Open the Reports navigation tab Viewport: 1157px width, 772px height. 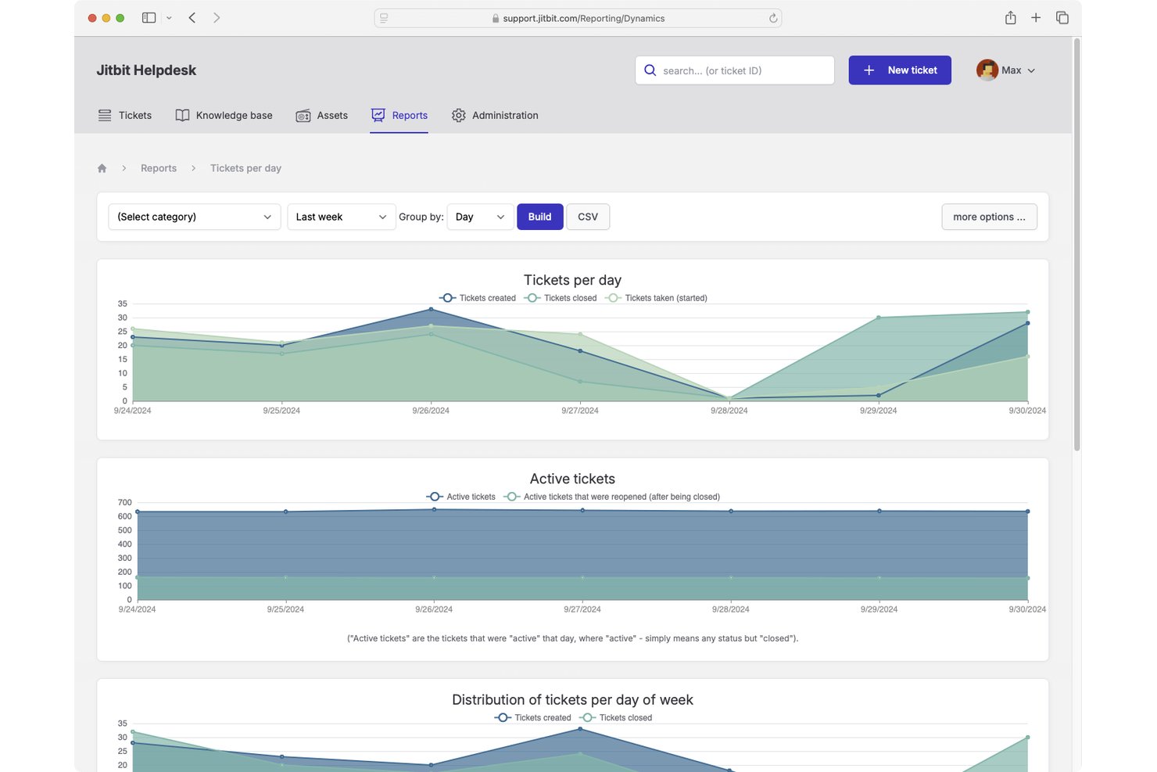399,115
